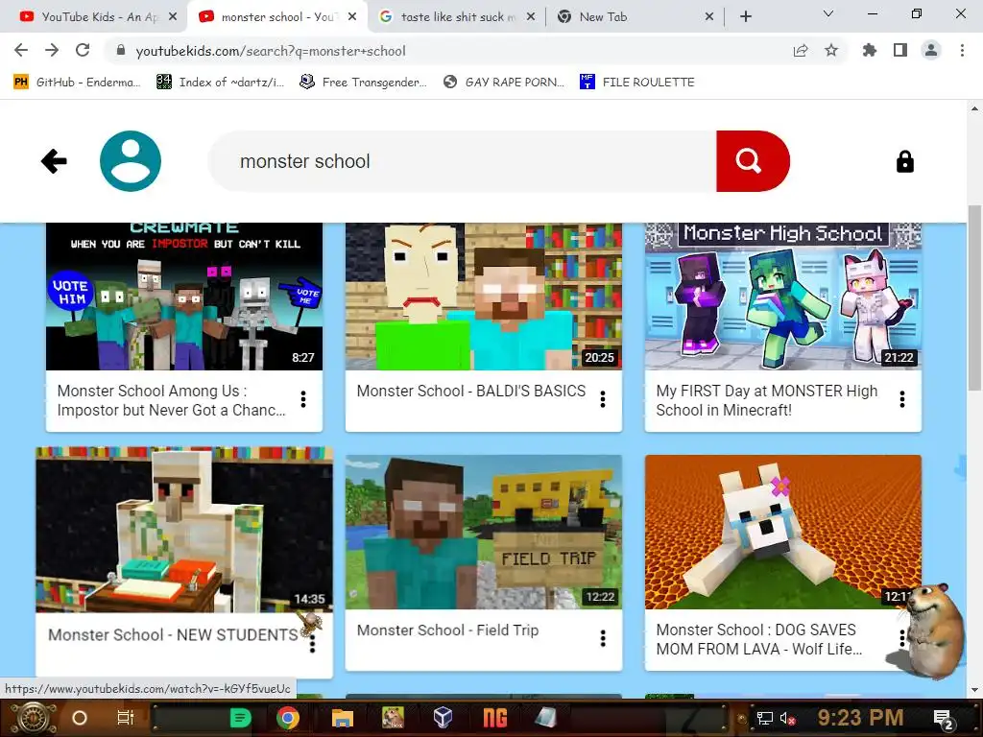983x737 pixels.
Task: Close the New Tab tab
Action: [x=709, y=17]
